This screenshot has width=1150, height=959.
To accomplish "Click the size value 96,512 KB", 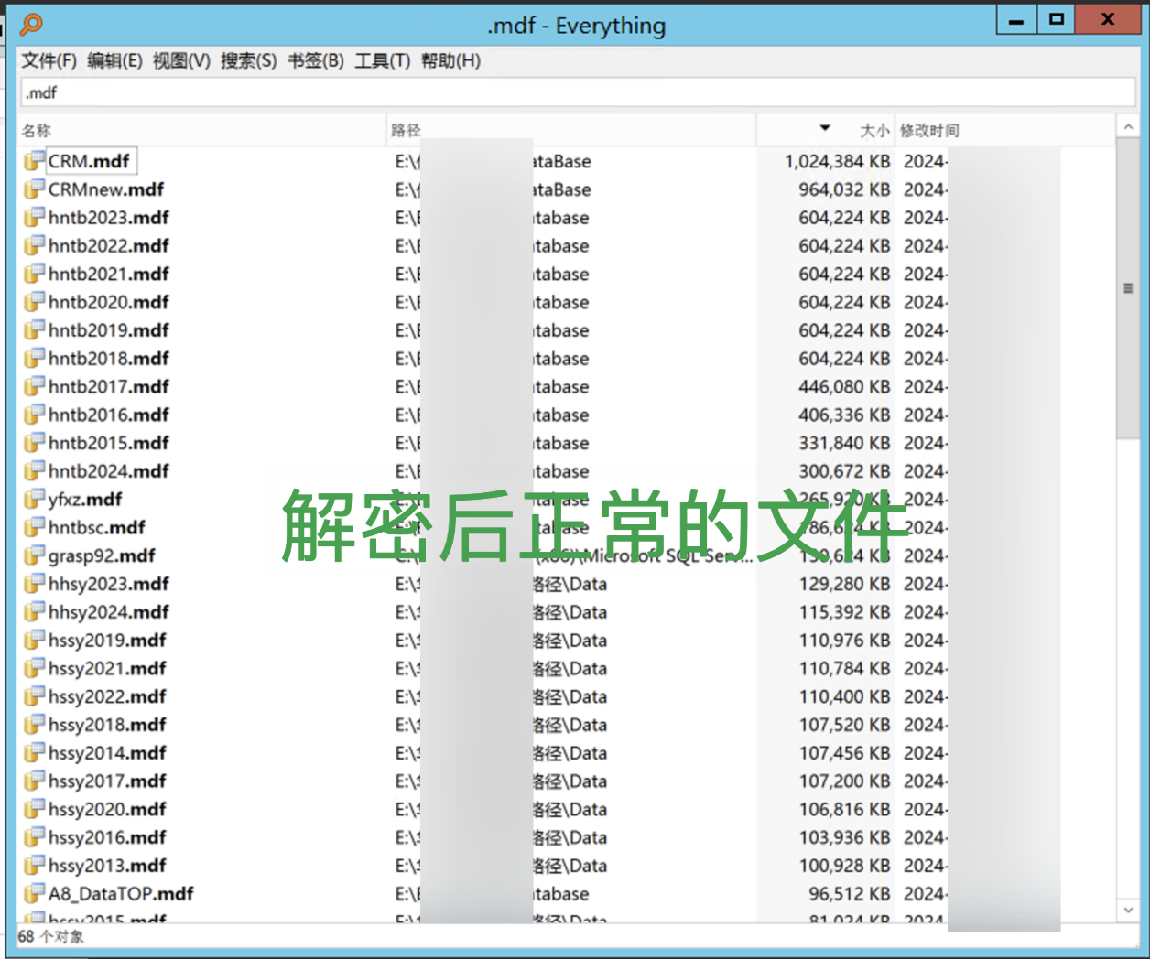I will 850,894.
